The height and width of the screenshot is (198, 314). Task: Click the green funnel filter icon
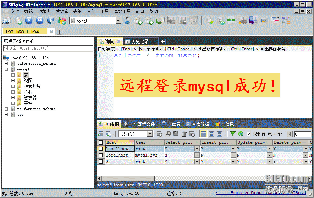pos(232,134)
